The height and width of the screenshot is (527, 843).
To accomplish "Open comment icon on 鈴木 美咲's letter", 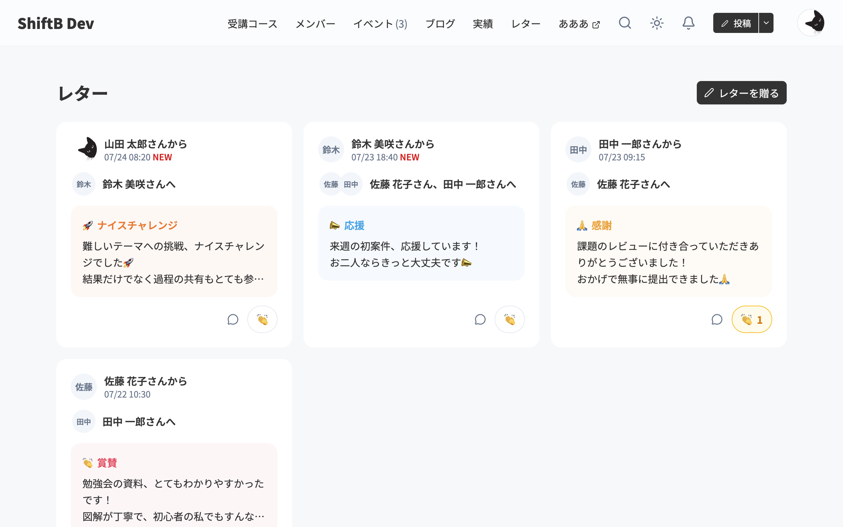I will click(480, 319).
